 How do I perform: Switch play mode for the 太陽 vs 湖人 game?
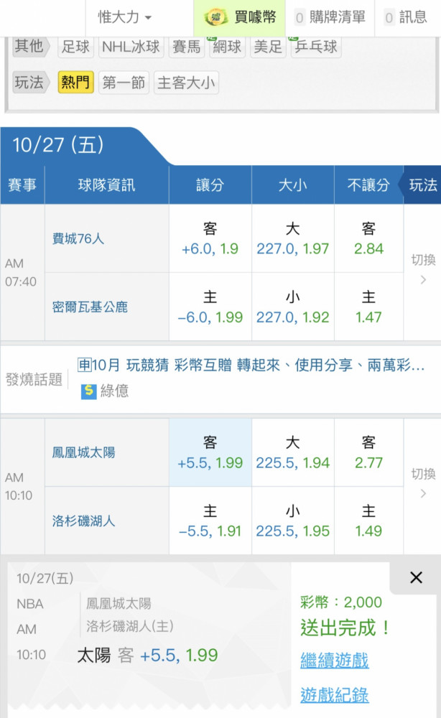tap(423, 484)
